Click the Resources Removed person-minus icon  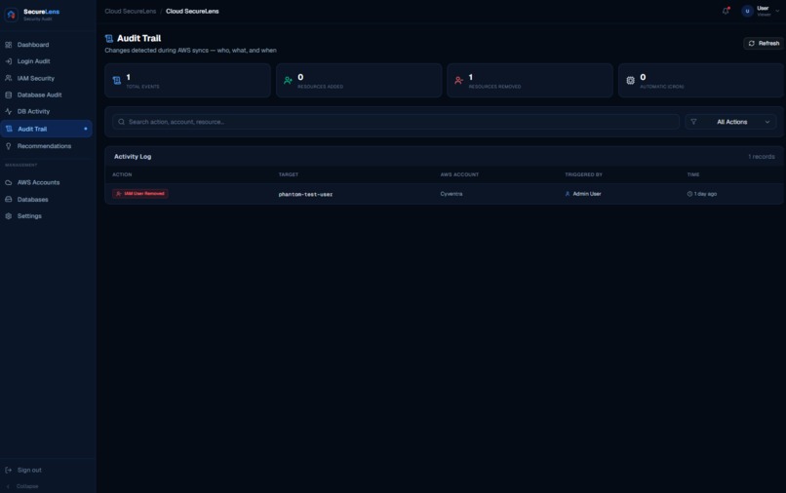click(458, 80)
